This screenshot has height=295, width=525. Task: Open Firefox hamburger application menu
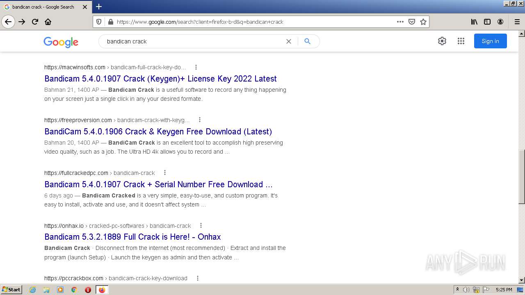517,22
